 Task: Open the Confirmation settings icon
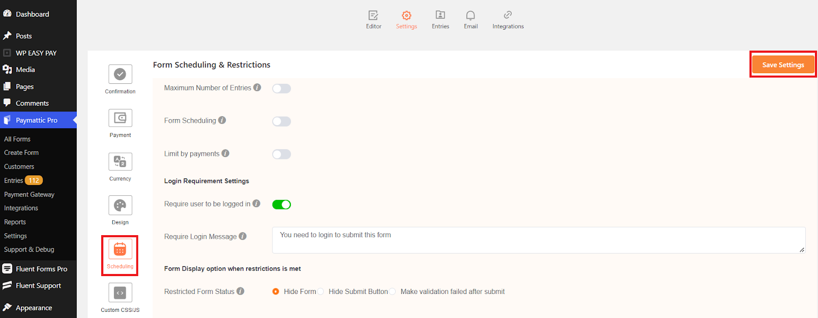pos(120,74)
